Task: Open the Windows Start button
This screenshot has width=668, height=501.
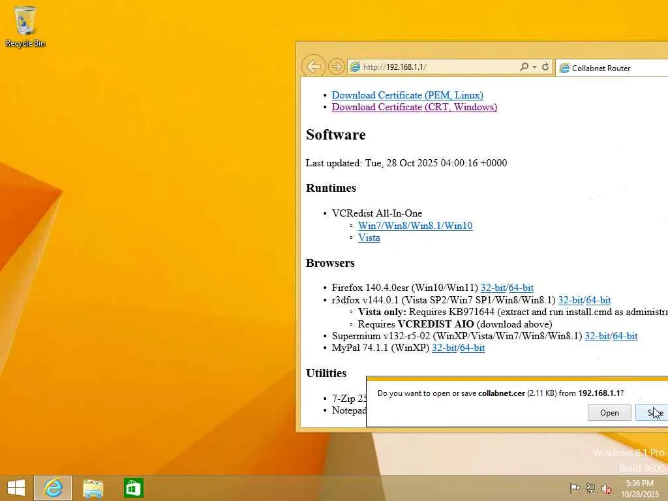Action: [x=16, y=488]
